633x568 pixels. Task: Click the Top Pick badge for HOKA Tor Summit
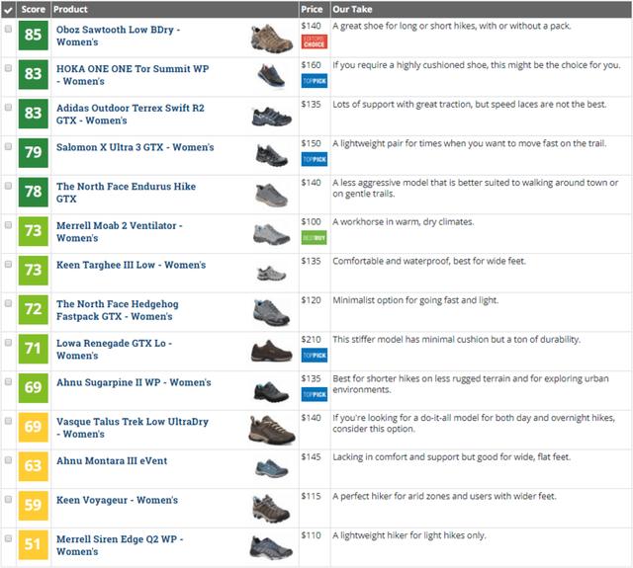tap(313, 81)
